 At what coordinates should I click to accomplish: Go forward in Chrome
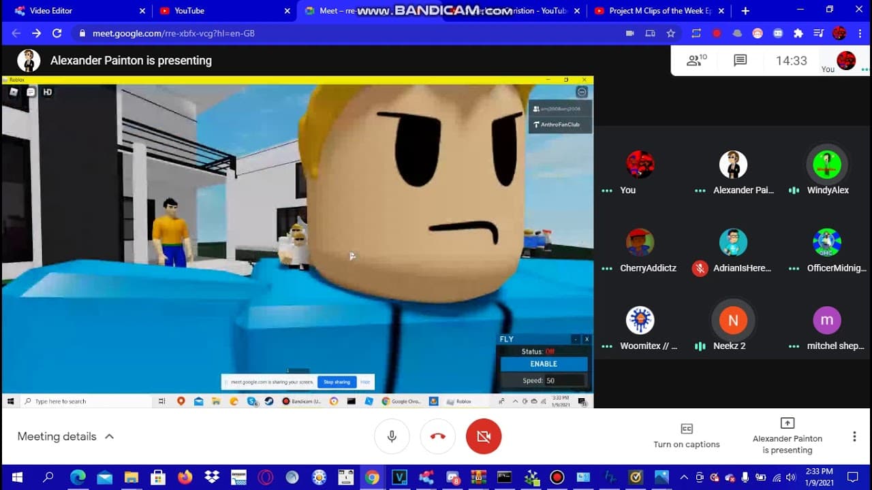pyautogui.click(x=36, y=33)
